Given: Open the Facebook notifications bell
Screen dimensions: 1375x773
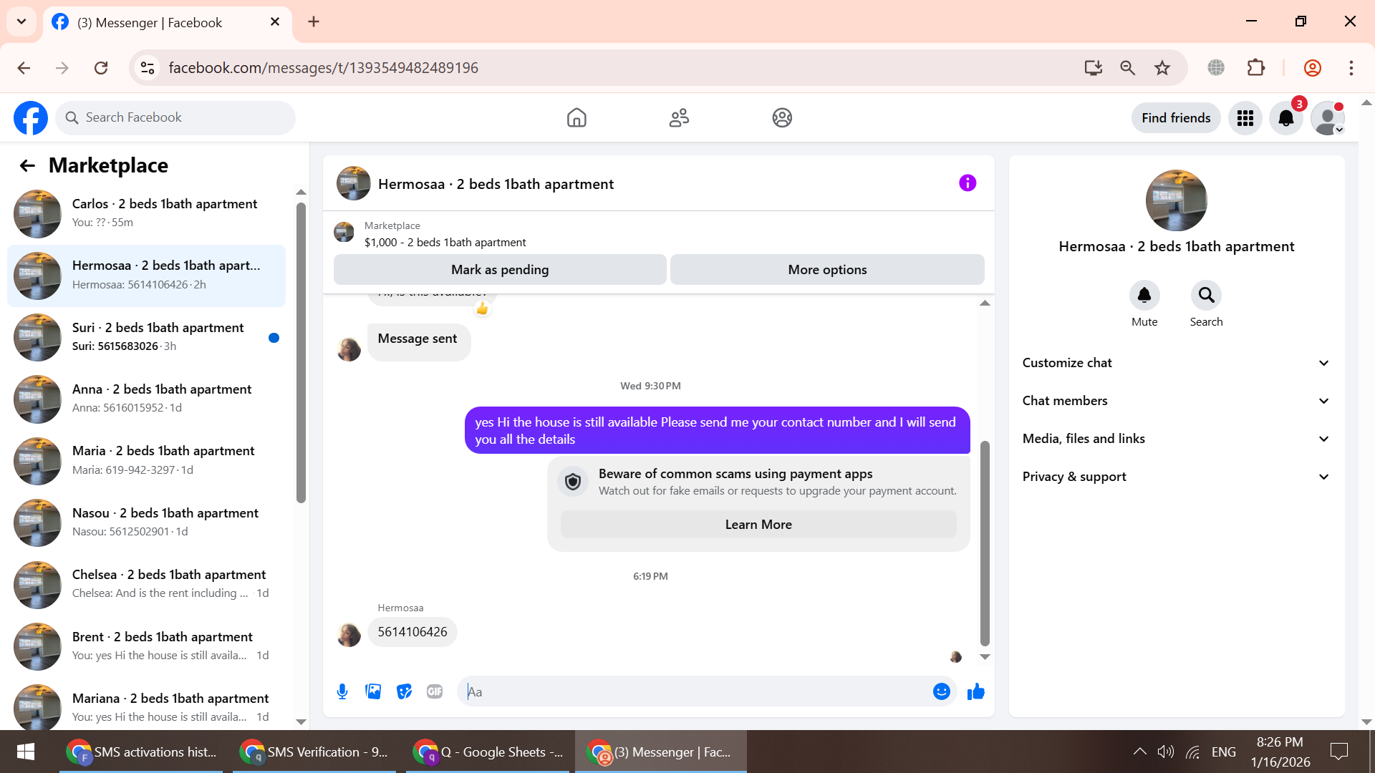Looking at the screenshot, I should (1286, 118).
